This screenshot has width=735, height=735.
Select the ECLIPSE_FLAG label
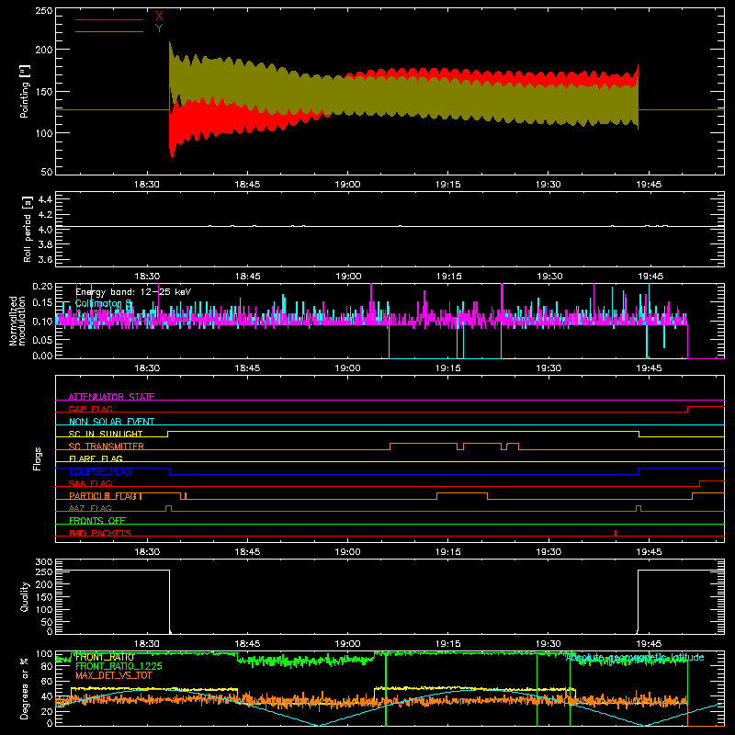[x=100, y=471]
